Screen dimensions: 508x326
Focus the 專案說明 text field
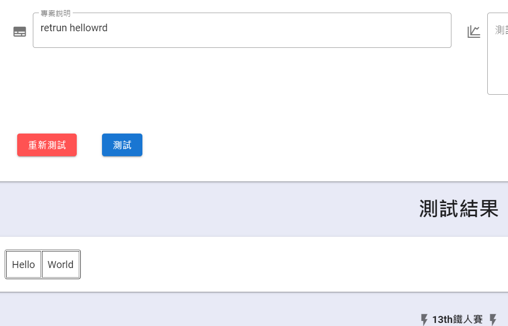tap(242, 30)
